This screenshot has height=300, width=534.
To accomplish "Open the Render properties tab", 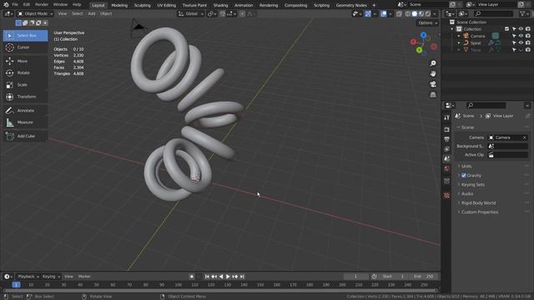I will 447,130.
